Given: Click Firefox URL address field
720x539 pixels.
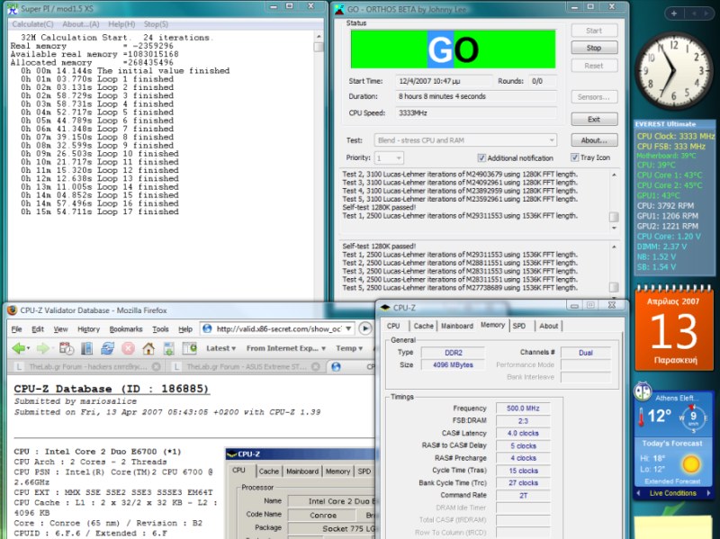Looking at the screenshot, I should point(278,328).
